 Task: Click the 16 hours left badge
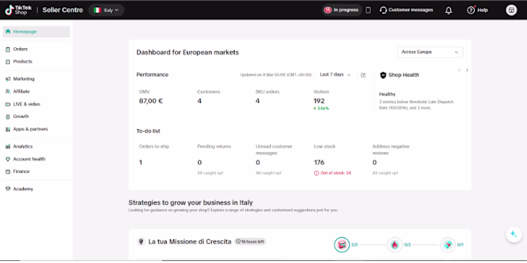(x=250, y=241)
